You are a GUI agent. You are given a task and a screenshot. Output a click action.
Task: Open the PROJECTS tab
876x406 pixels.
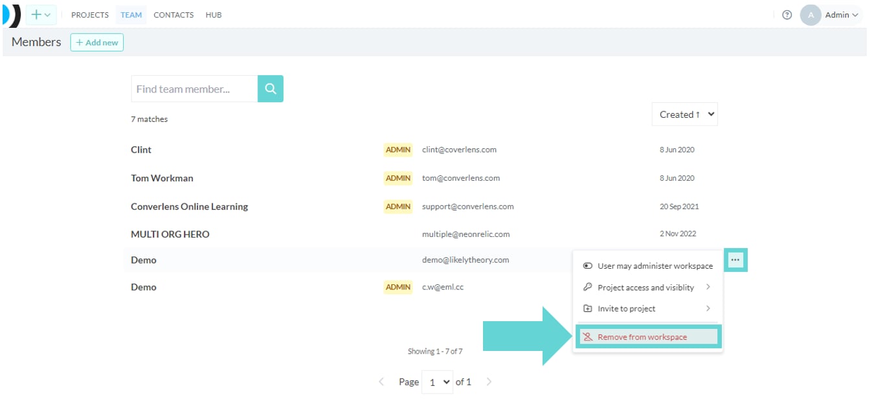[90, 15]
